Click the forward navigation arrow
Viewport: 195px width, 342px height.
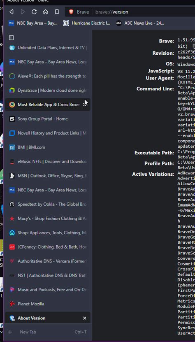click(23, 12)
